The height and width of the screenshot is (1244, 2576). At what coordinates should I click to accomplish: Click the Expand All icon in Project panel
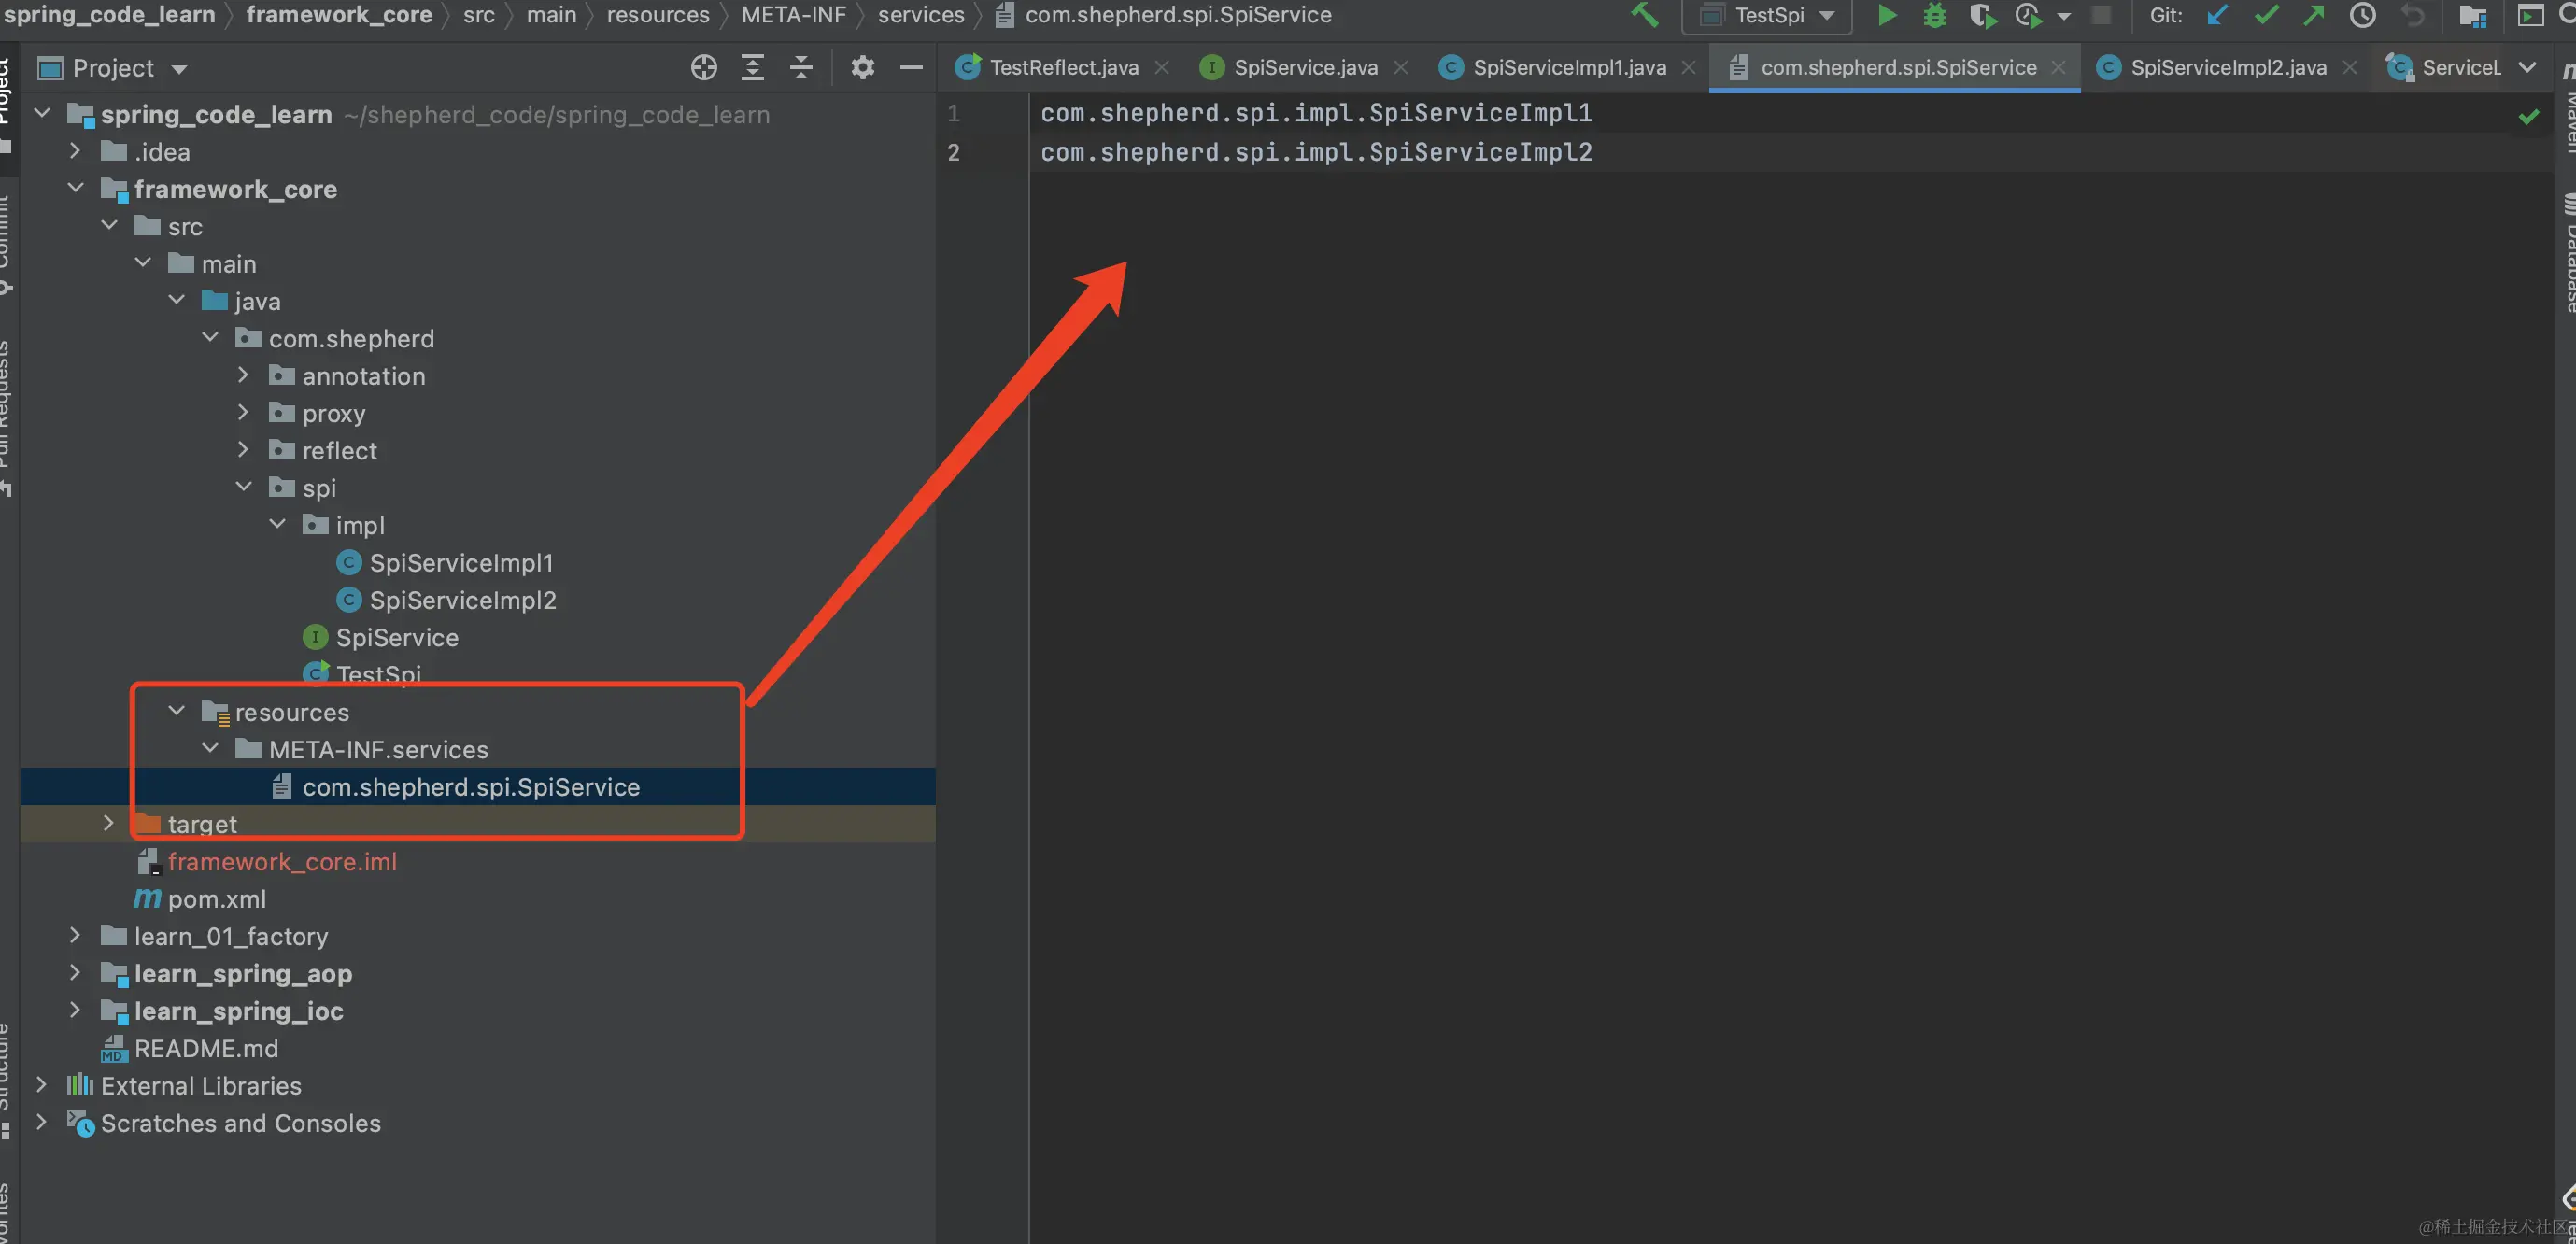pos(752,67)
